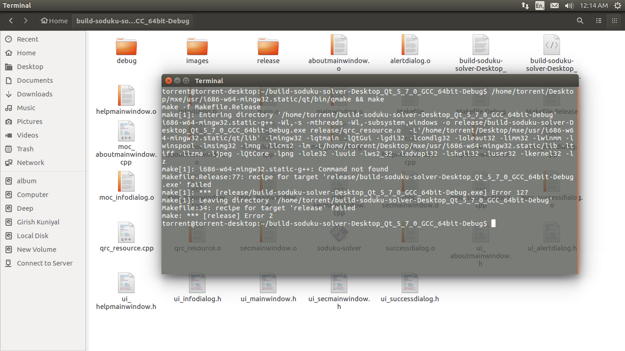This screenshot has height=351, width=625.
Task: Click the clock showing 12:14 AM
Action: click(593, 5)
